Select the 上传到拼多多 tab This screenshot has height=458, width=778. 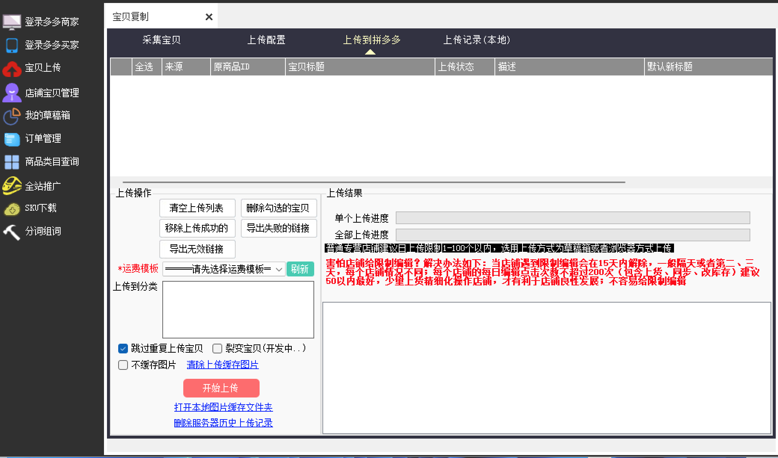(x=372, y=40)
